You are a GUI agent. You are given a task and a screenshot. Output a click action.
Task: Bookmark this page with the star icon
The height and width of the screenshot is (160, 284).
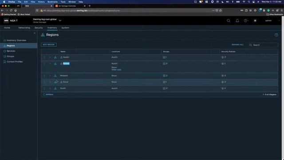tap(221, 11)
